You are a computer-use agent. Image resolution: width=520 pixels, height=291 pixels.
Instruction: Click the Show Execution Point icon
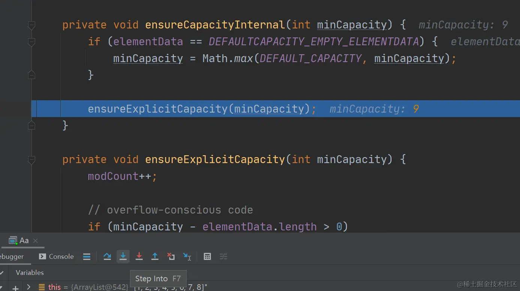pos(87,256)
